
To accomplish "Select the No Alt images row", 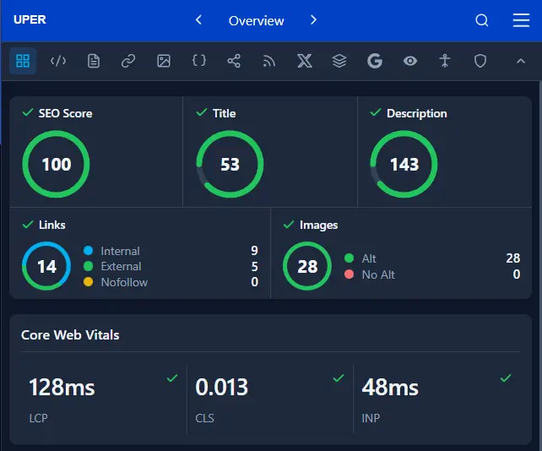I will pyautogui.click(x=432, y=274).
